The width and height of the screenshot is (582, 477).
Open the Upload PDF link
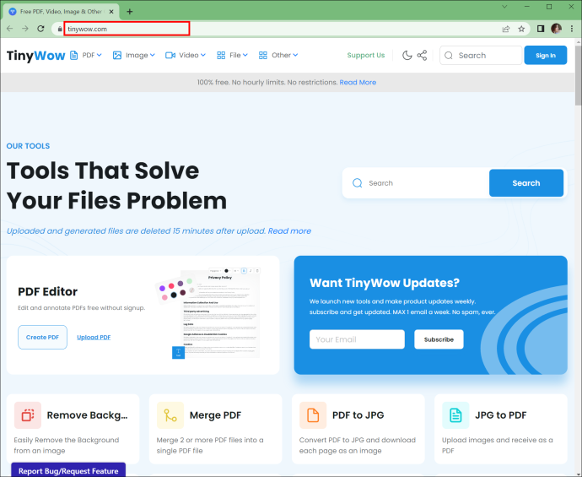click(x=94, y=338)
